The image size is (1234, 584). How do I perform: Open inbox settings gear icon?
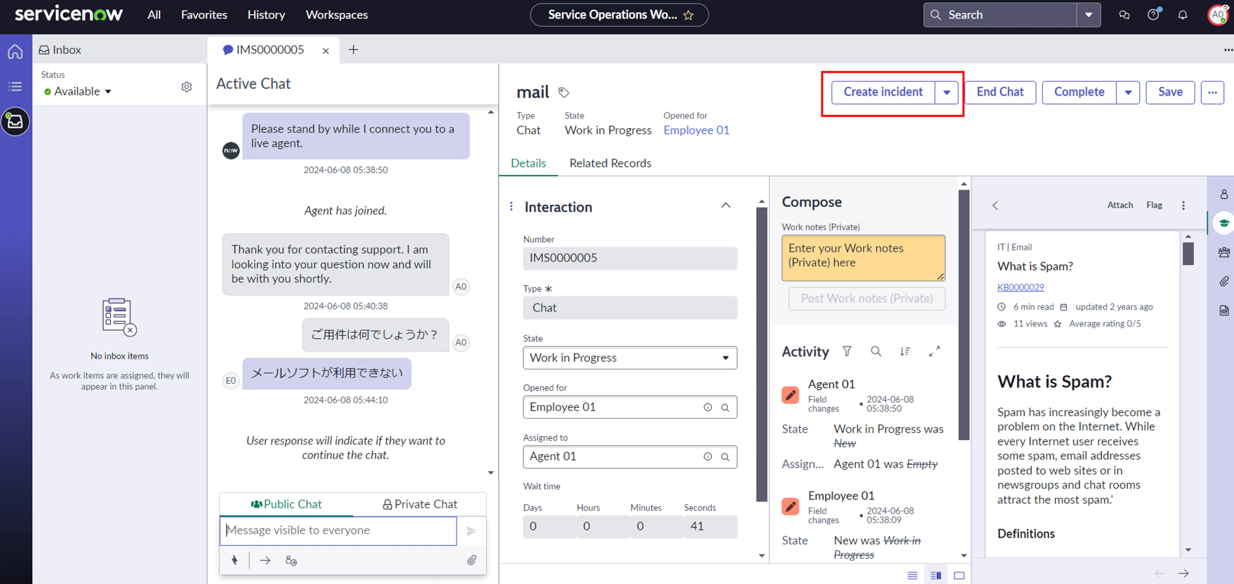pos(187,87)
